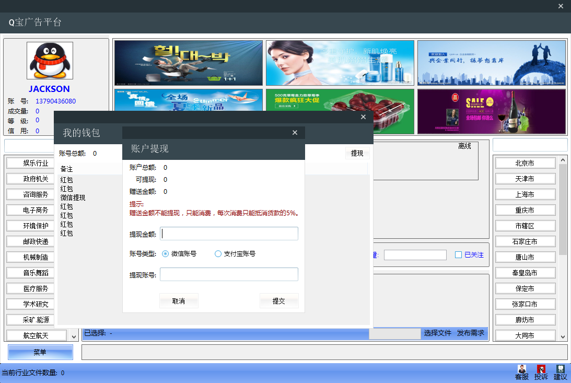Viewport: 571px width, 383px height.
Task: Close the 我的钱包 window with X
Action: pyautogui.click(x=364, y=117)
